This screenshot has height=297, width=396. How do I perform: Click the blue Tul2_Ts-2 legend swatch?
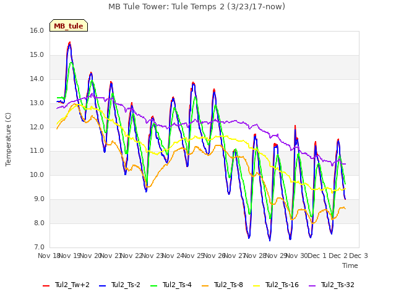point(102,286)
